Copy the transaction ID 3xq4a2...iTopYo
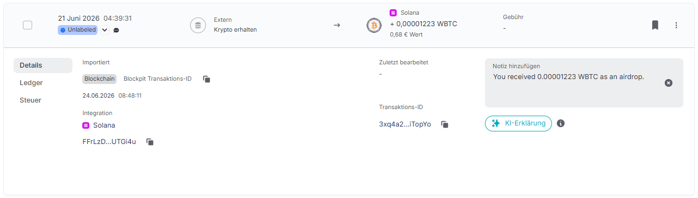698x198 pixels. [445, 124]
